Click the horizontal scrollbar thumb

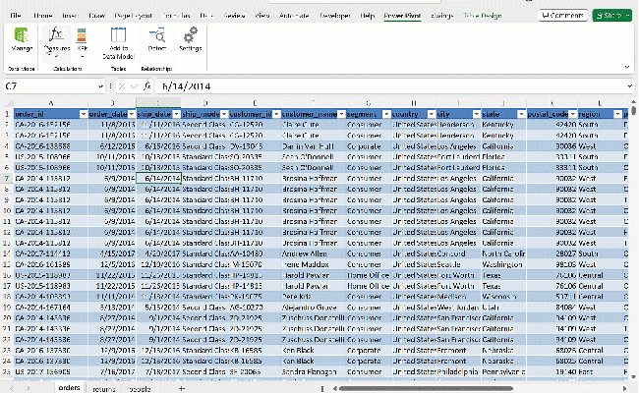click(426, 388)
